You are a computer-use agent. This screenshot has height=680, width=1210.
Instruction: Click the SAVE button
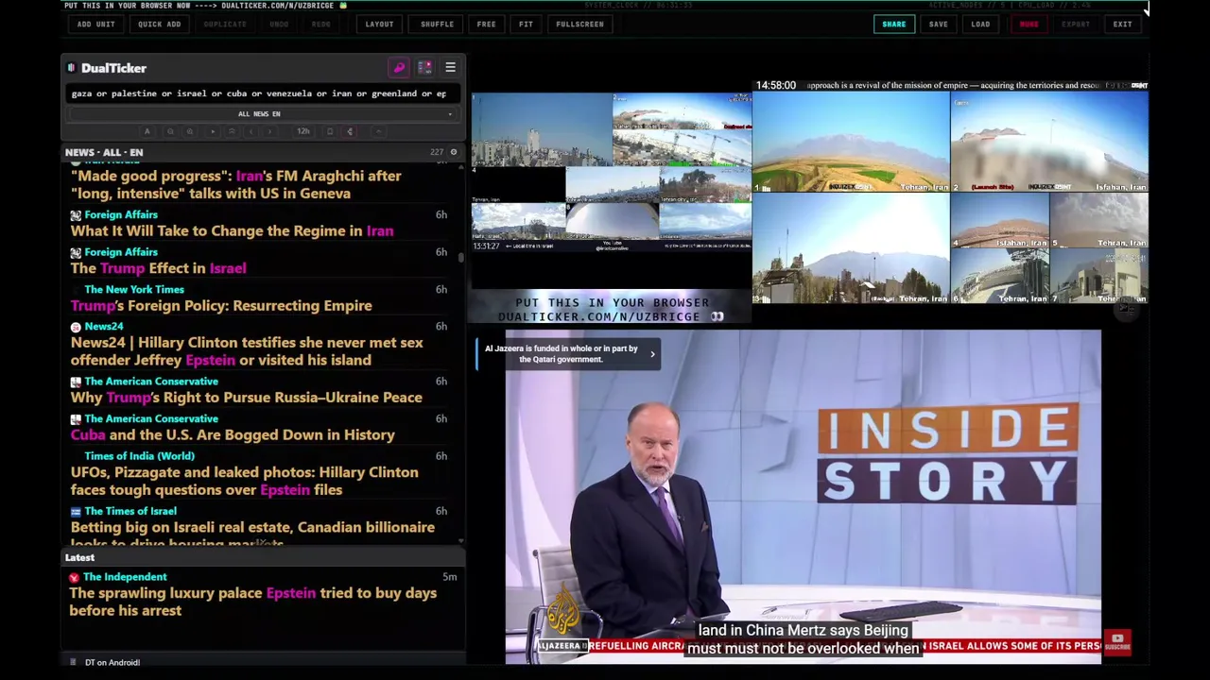tap(938, 24)
